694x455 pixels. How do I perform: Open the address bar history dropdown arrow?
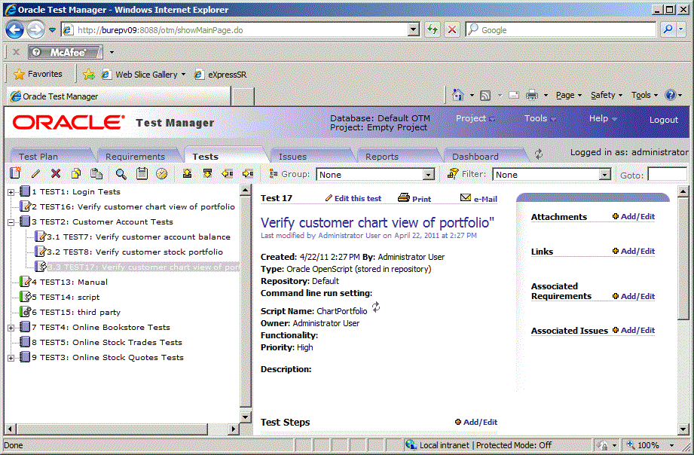coord(413,29)
